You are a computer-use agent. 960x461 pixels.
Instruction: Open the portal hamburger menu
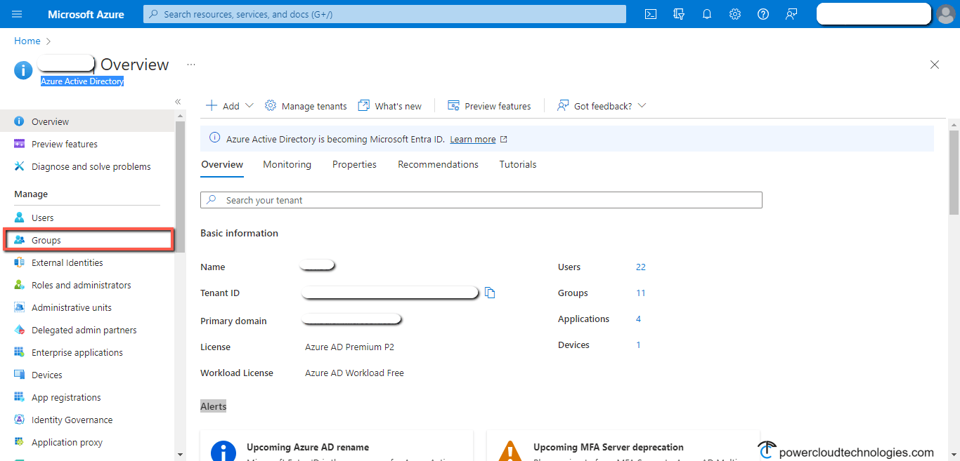click(x=17, y=14)
